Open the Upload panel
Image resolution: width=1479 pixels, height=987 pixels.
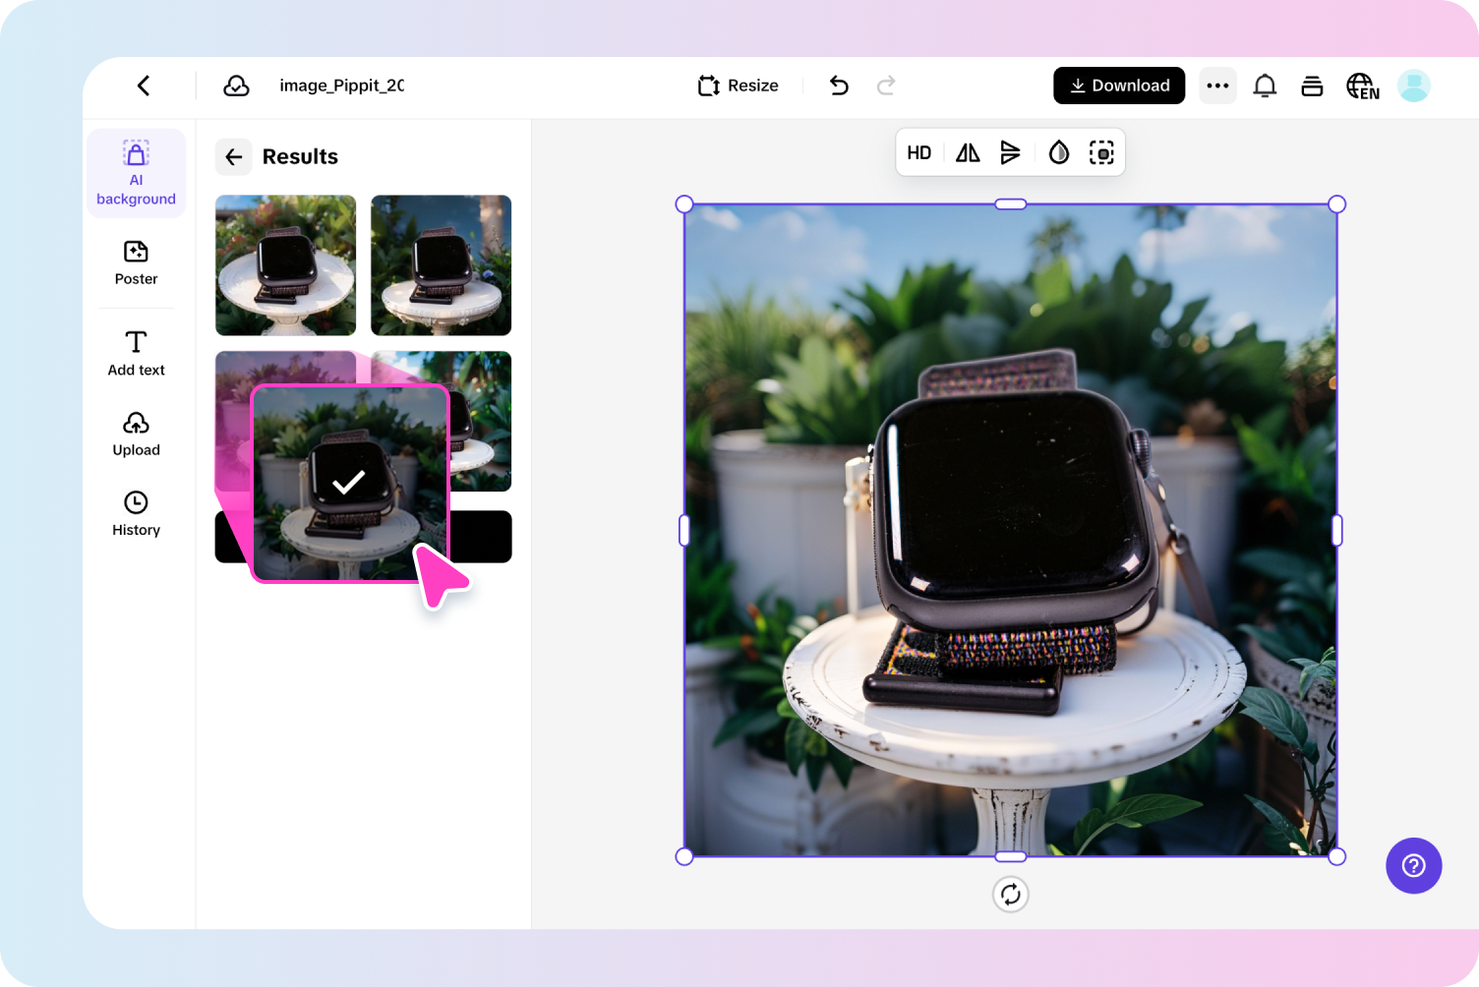(x=136, y=434)
